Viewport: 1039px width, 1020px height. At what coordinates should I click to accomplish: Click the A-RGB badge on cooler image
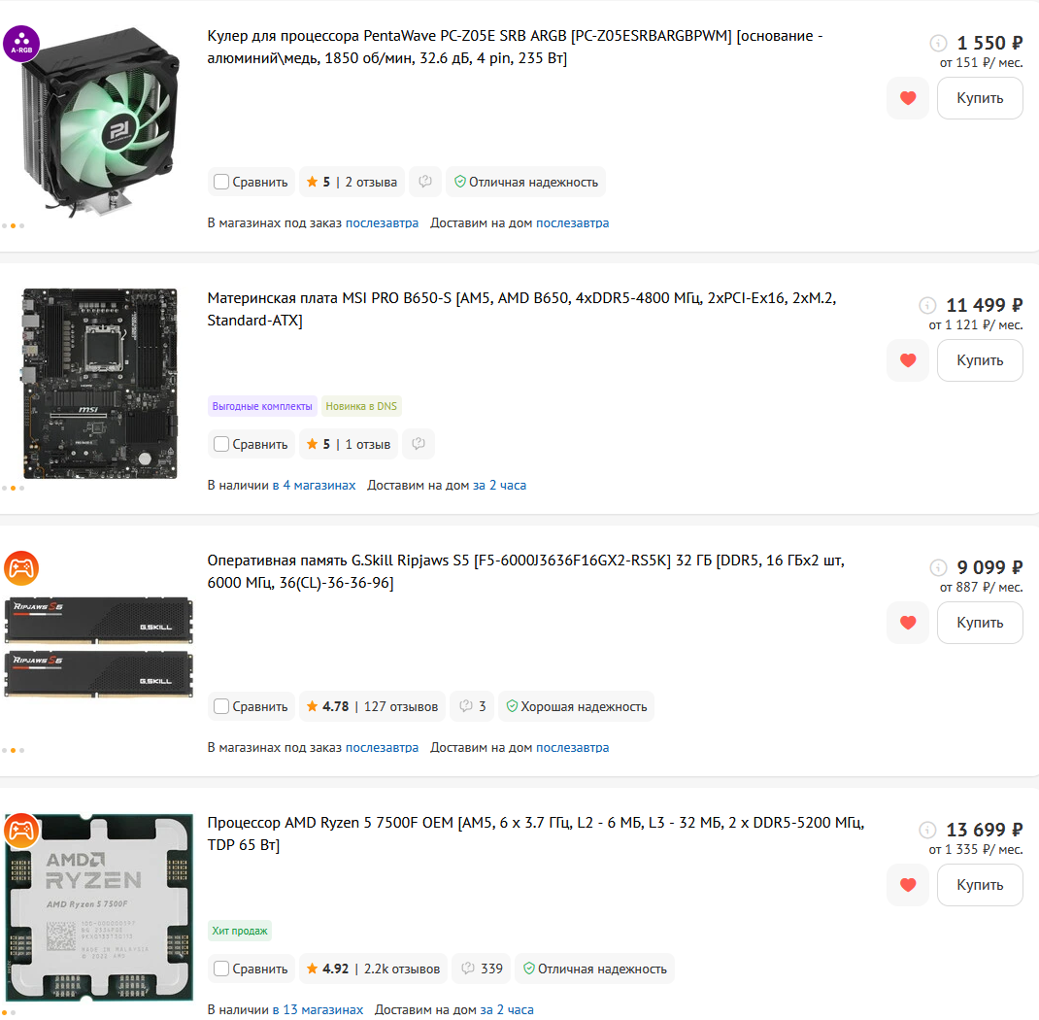click(x=21, y=44)
